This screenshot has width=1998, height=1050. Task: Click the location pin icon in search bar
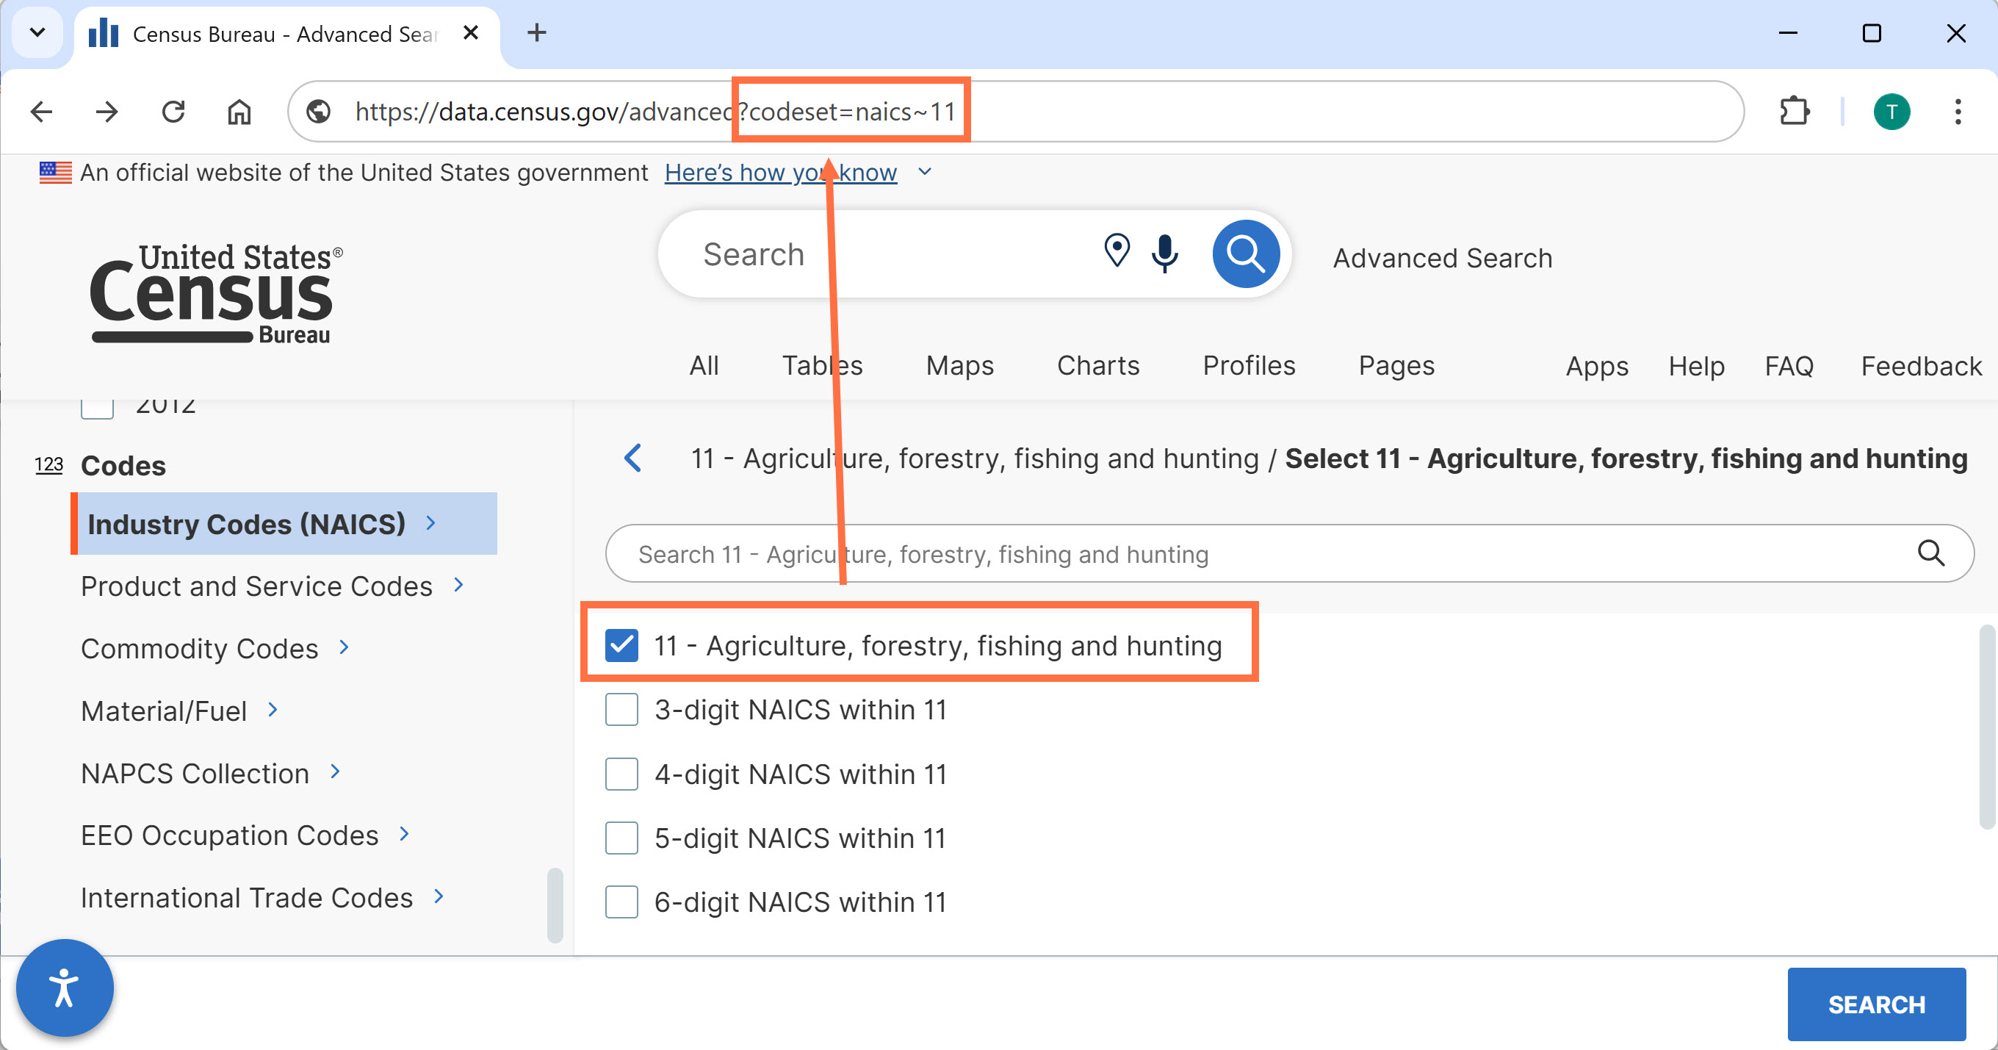tap(1116, 251)
